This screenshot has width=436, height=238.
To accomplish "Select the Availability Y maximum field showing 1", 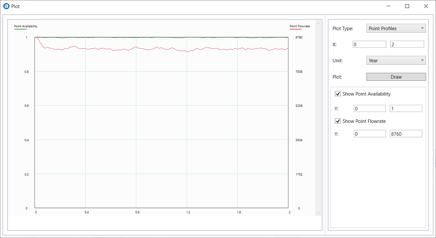I will 406,108.
